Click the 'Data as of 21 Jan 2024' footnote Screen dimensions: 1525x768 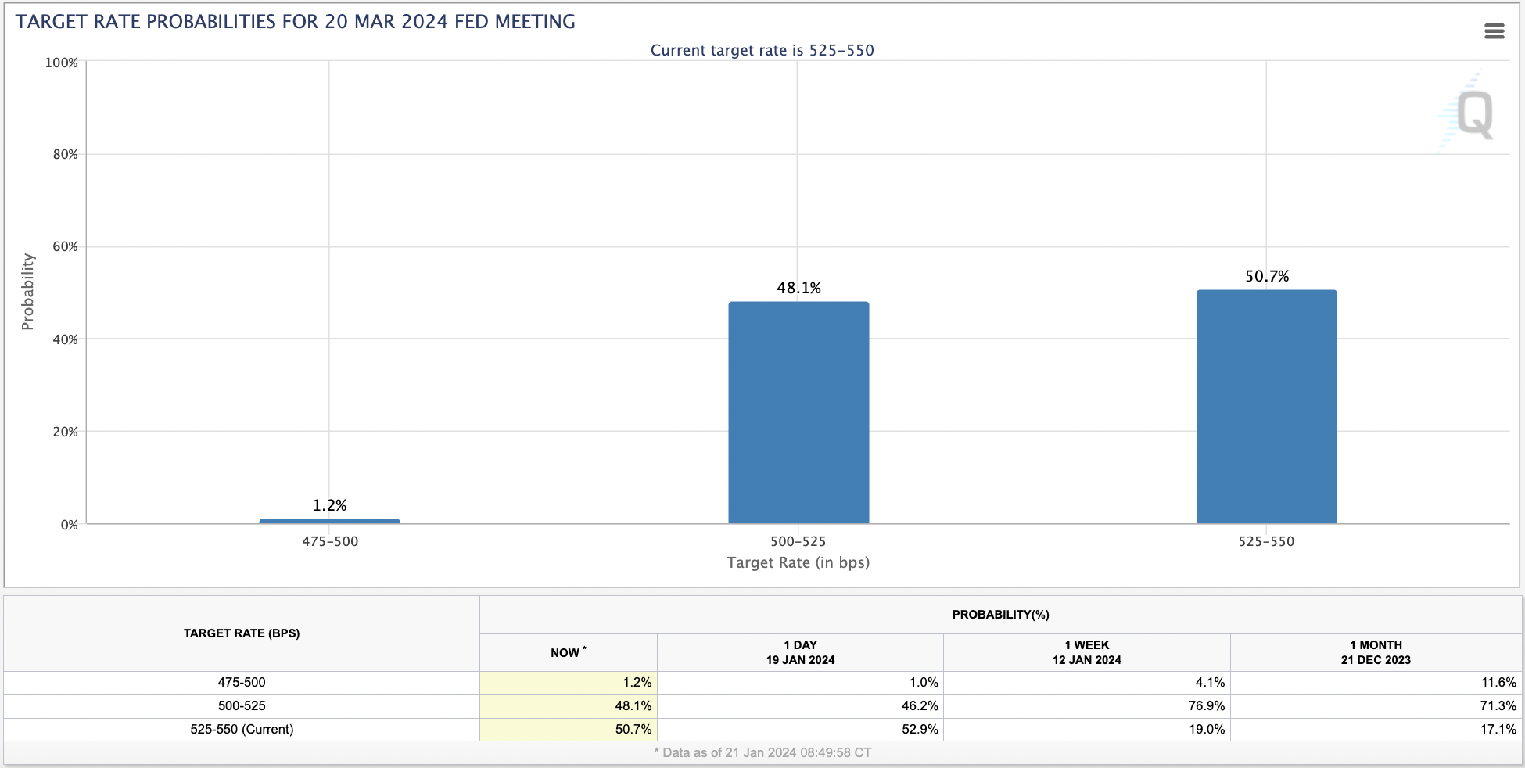(x=762, y=752)
